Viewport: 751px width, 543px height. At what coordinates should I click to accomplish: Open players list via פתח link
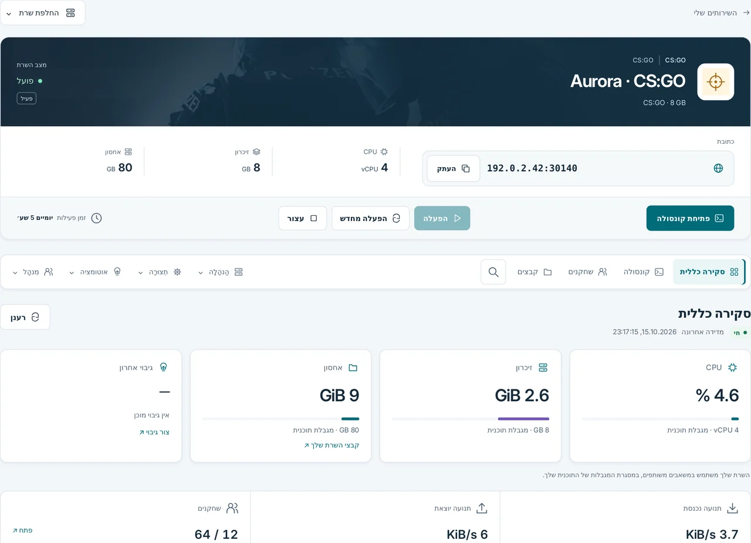(22, 530)
